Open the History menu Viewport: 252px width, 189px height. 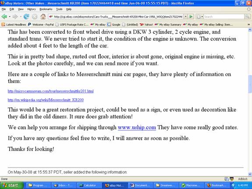(32, 9)
